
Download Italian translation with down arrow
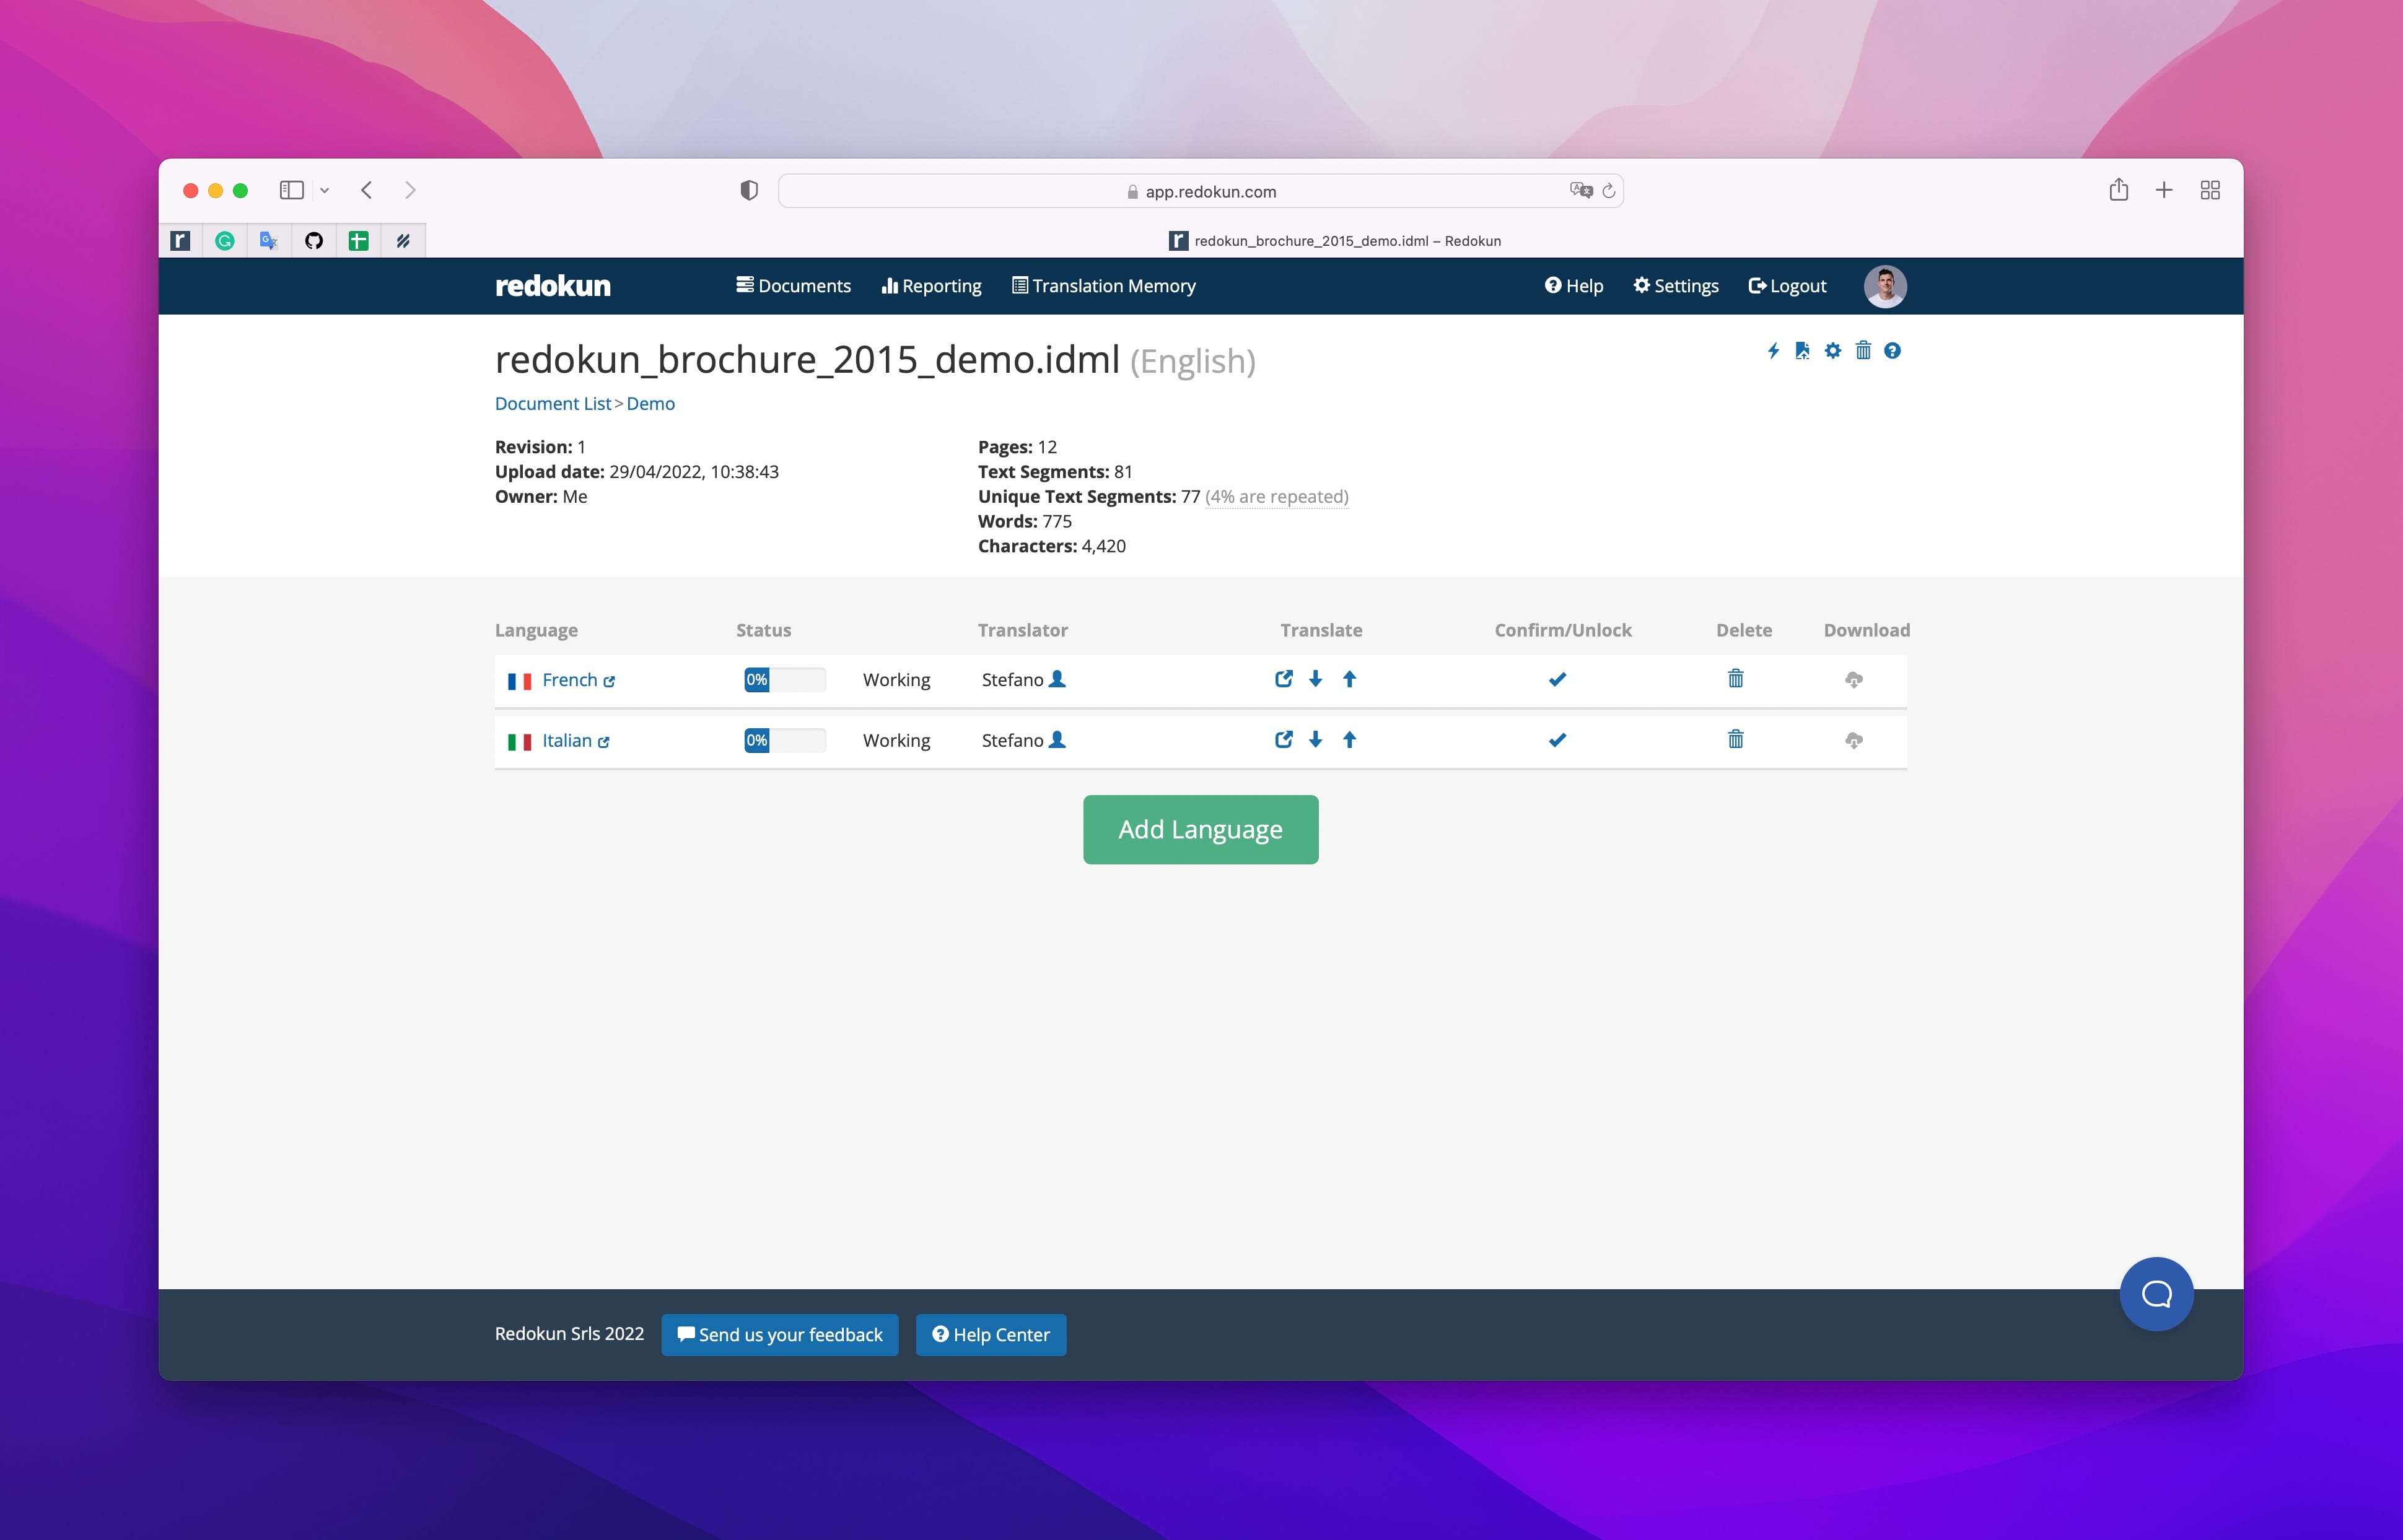coord(1316,740)
